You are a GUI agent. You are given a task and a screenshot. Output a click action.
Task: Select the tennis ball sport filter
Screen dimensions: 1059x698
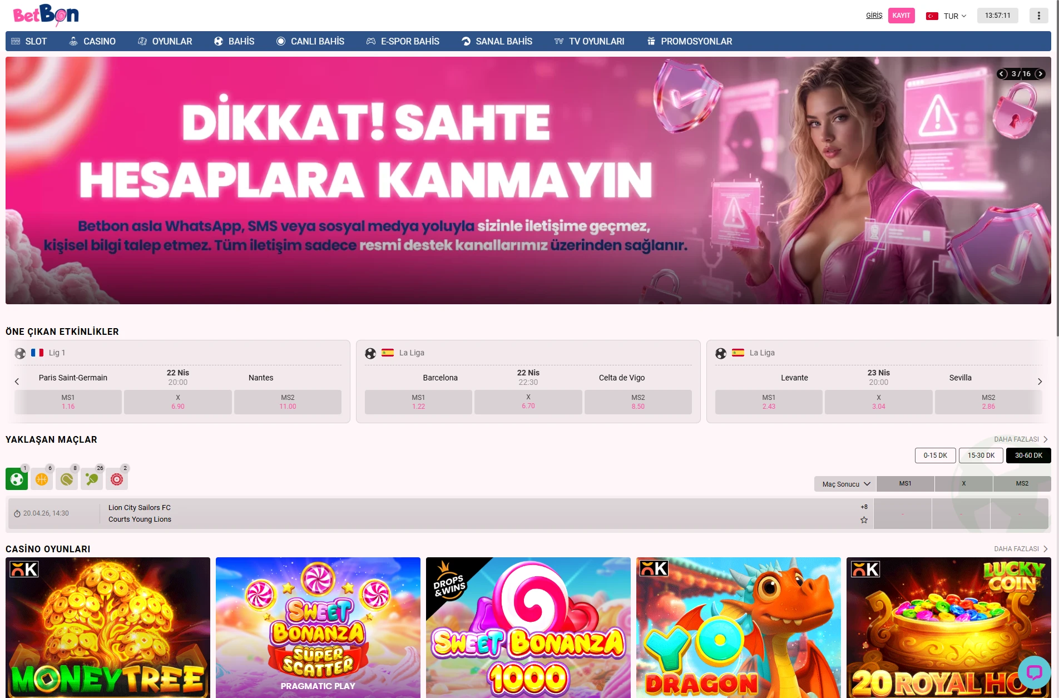[x=67, y=479]
